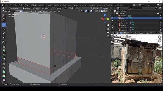Open the viewport View menu

point(25,11)
